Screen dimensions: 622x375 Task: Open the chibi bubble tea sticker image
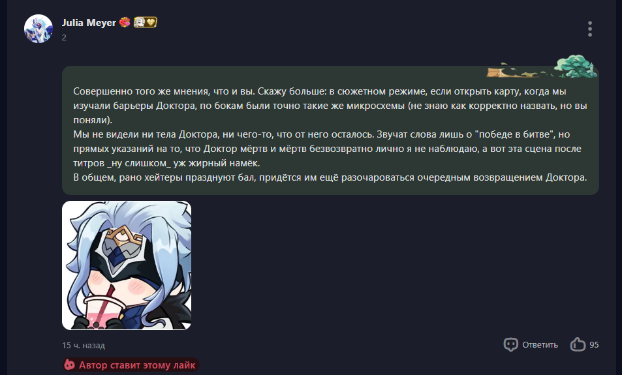127,265
